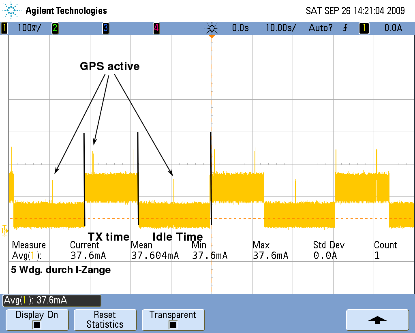This screenshot has width=415, height=333.
Task: Select the pink channel 4 indicator
Action: (x=156, y=28)
